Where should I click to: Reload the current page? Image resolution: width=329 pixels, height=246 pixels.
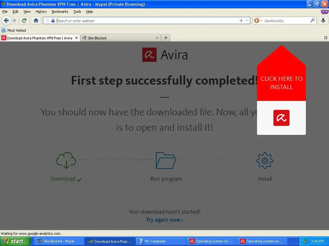(24, 20)
